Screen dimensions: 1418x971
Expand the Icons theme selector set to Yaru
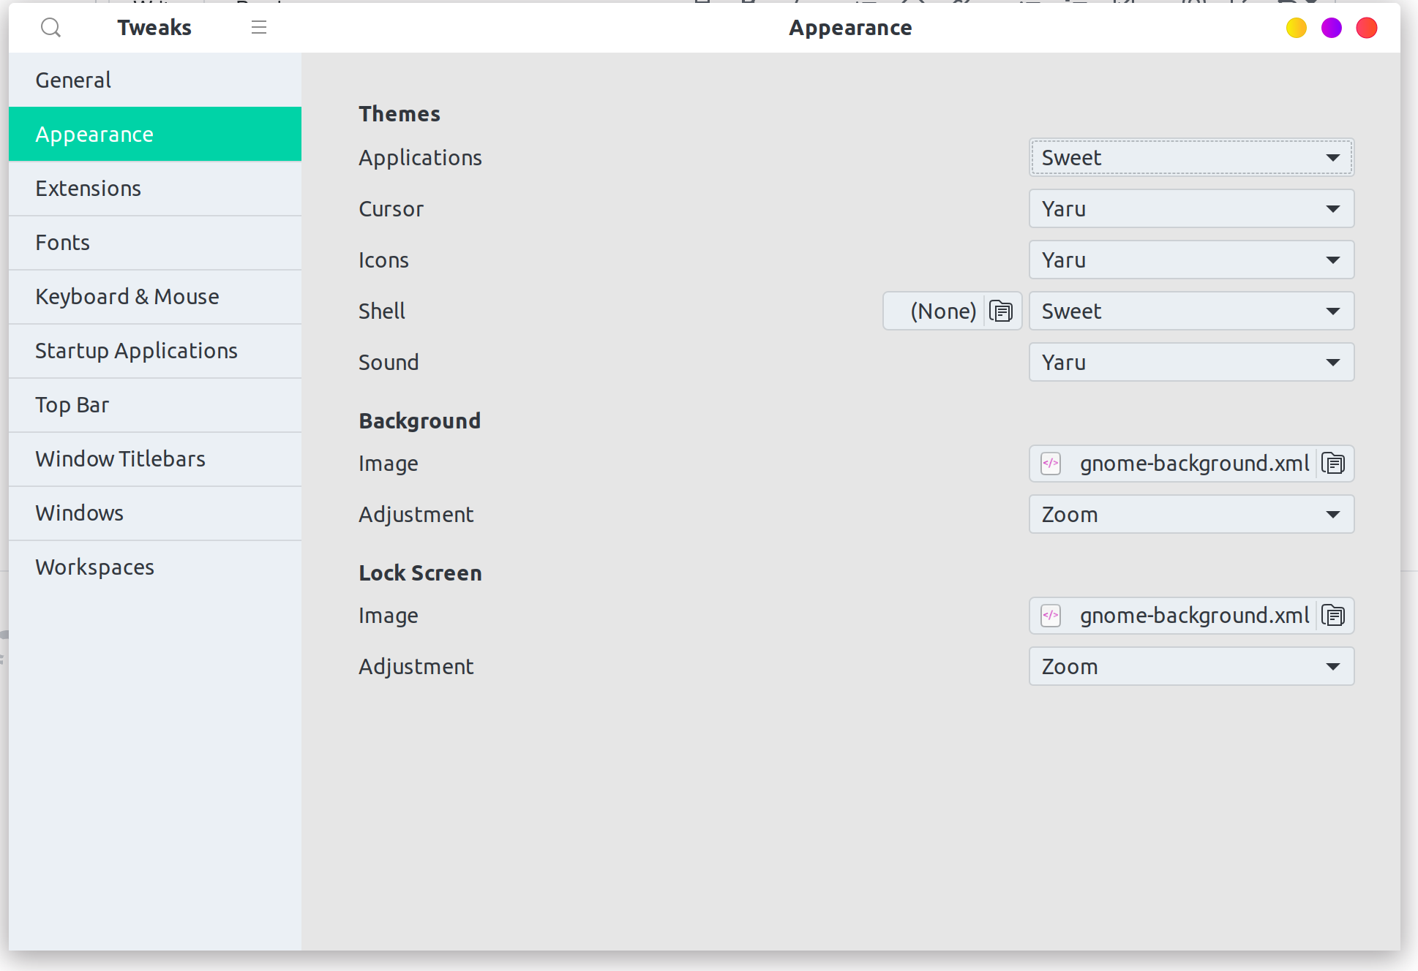tap(1190, 260)
